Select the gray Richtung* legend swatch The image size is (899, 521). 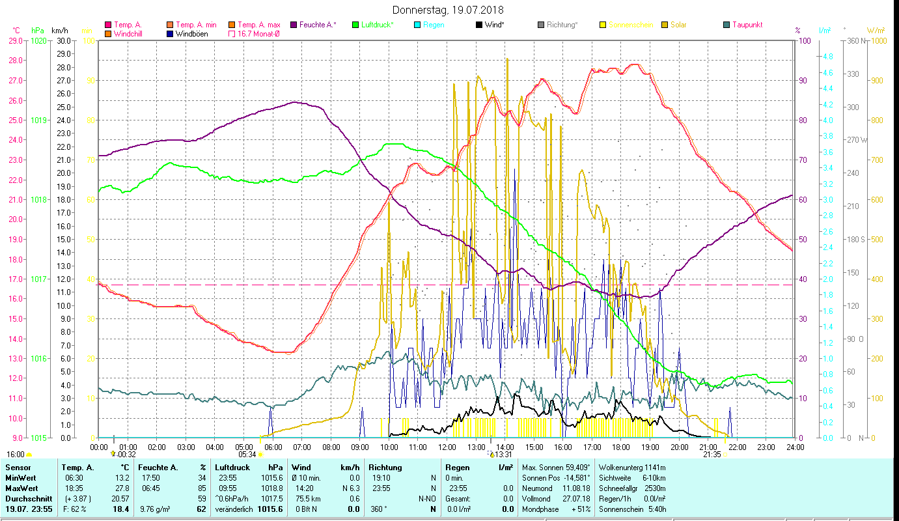click(541, 25)
